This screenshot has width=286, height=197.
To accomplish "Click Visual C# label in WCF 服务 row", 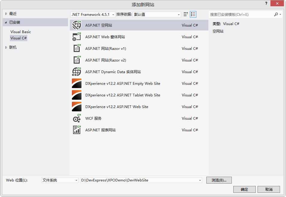I will pyautogui.click(x=190, y=118).
